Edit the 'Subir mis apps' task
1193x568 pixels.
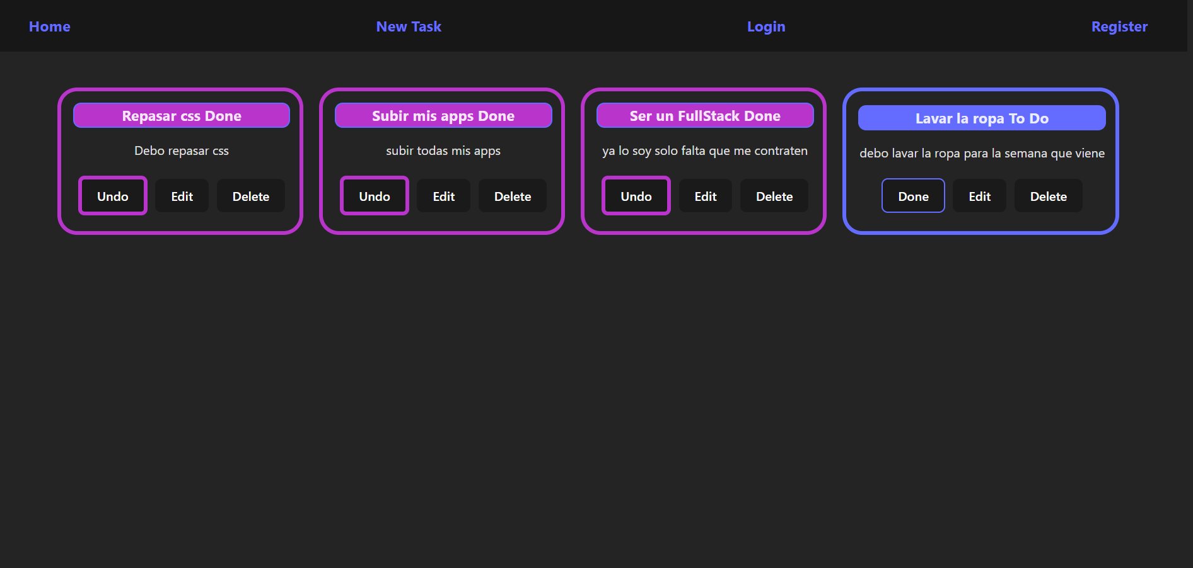tap(443, 196)
